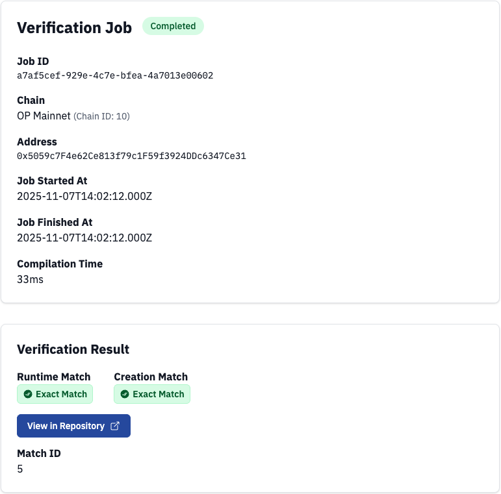Screen dimensions: 501x494
Task: Click the Match ID value 5
Action: (20, 469)
